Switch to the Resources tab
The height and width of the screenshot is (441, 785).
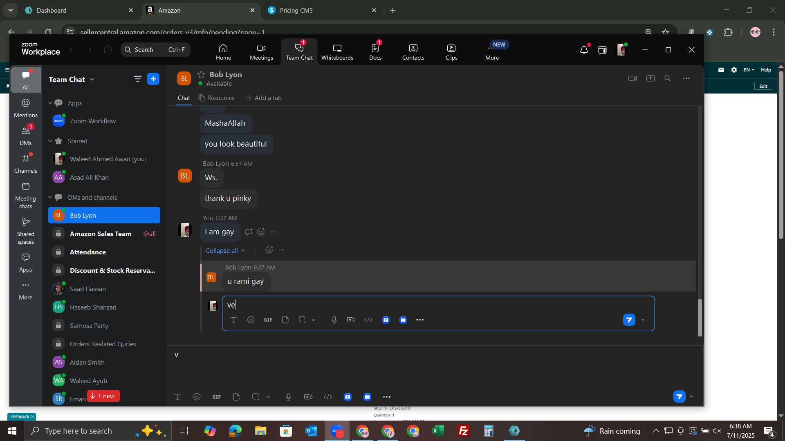coord(217,98)
